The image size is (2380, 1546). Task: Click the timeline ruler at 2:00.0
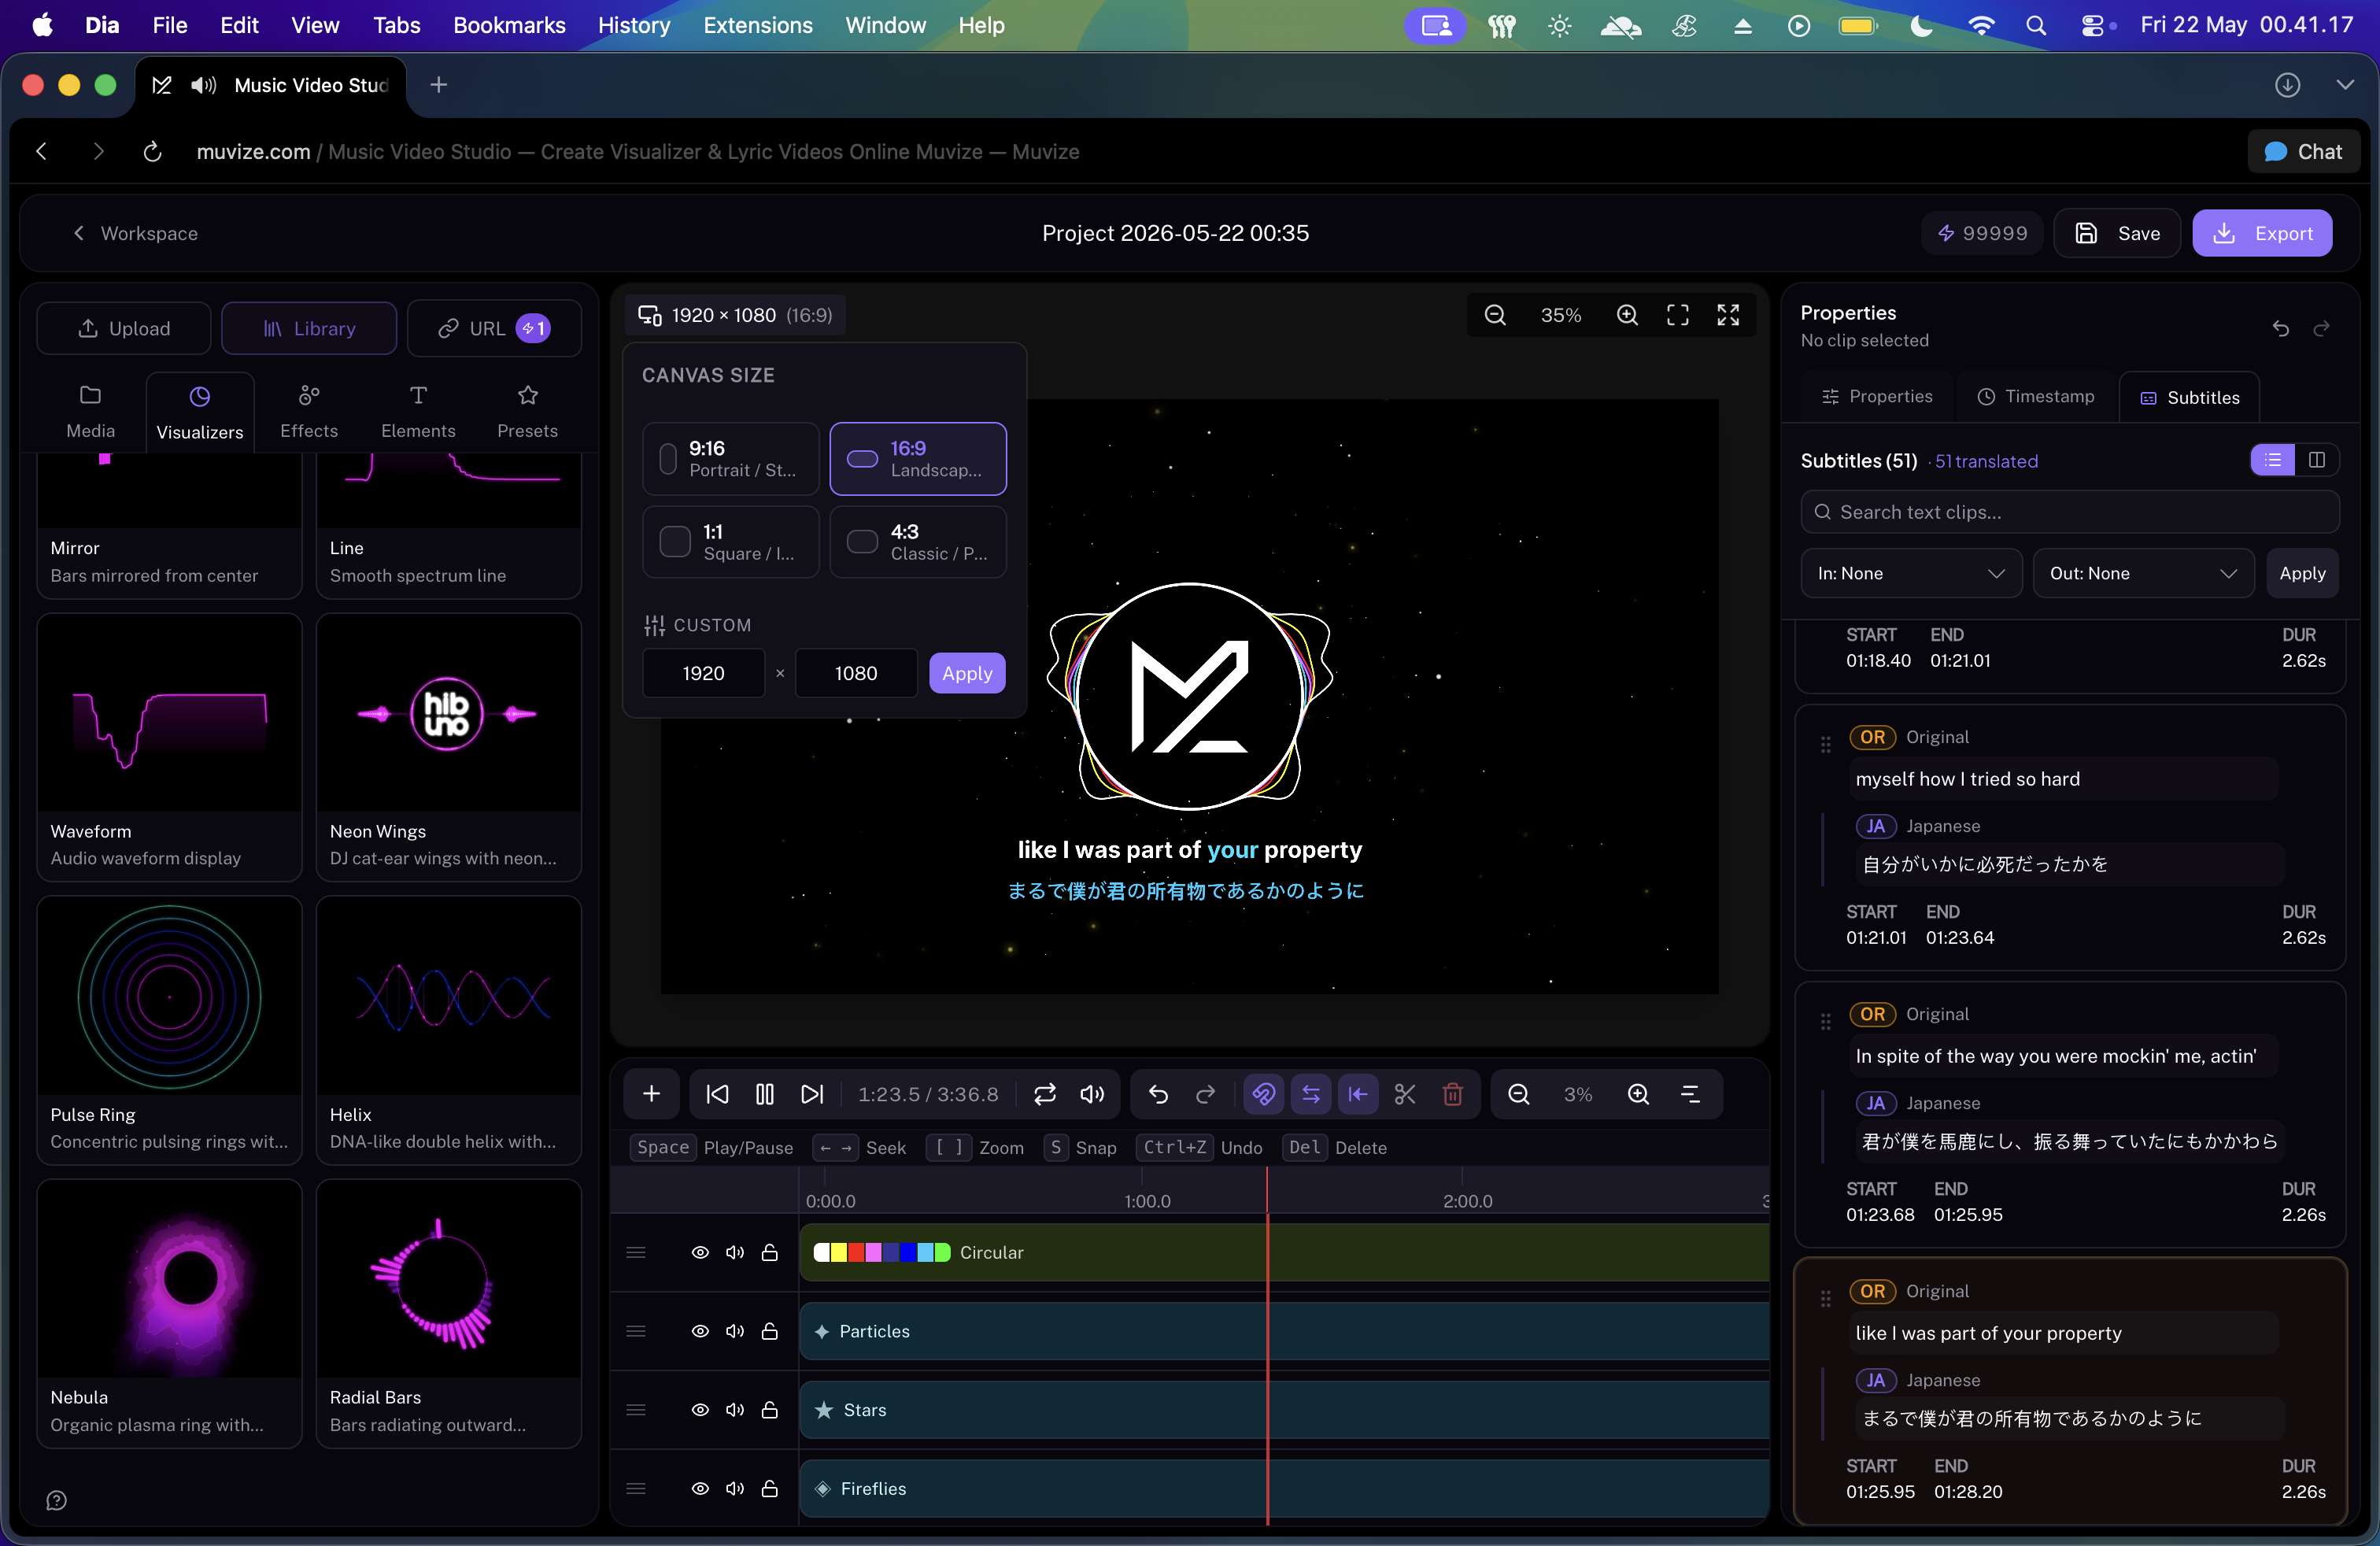[1467, 1201]
